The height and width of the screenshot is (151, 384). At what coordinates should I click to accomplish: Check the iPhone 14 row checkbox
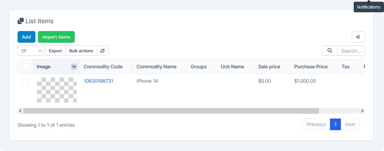pos(25,81)
